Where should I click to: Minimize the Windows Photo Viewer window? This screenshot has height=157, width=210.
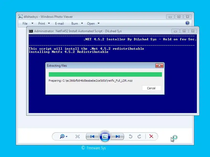click(x=170, y=17)
